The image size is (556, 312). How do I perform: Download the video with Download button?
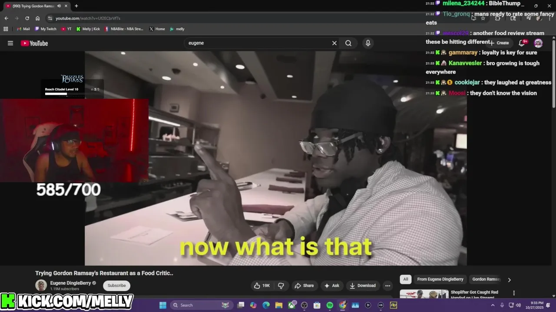[x=363, y=286]
